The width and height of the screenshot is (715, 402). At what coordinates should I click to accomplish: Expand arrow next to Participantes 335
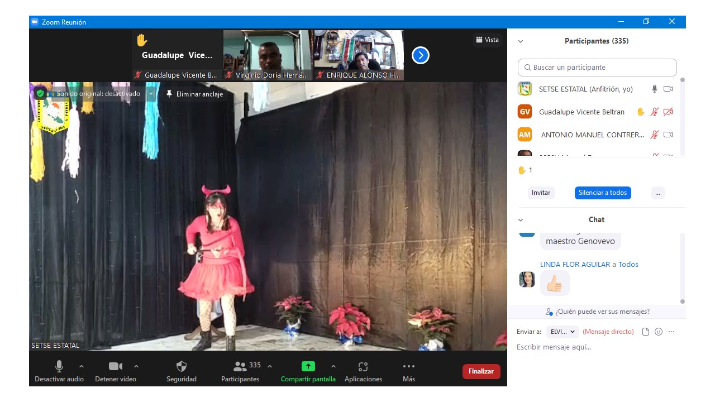tap(270, 366)
